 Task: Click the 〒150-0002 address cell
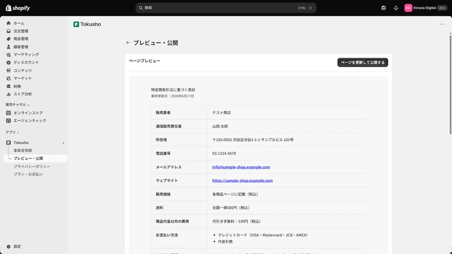[286, 139]
